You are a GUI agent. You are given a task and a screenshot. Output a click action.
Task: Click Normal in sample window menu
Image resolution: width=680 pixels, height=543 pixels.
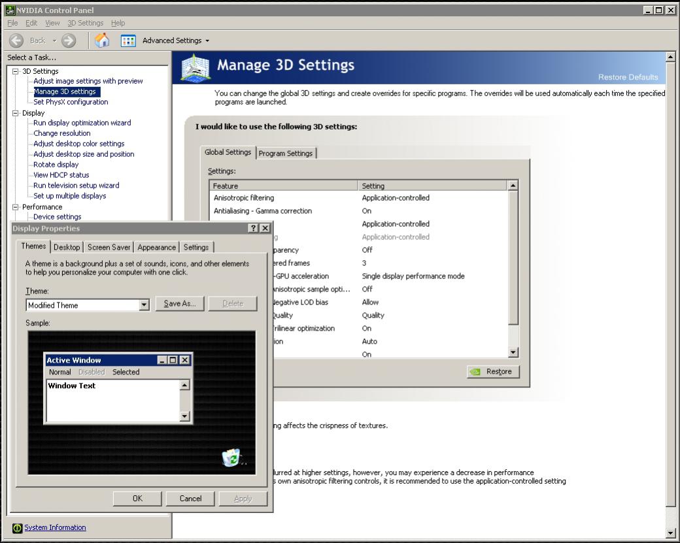point(60,372)
